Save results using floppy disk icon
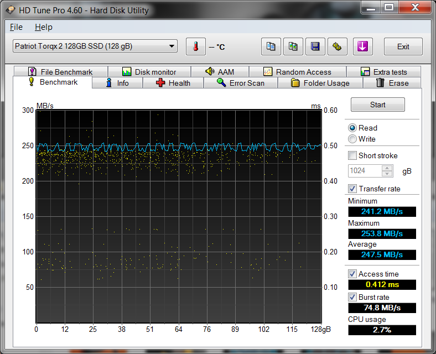This screenshot has height=354, width=436. [315, 46]
